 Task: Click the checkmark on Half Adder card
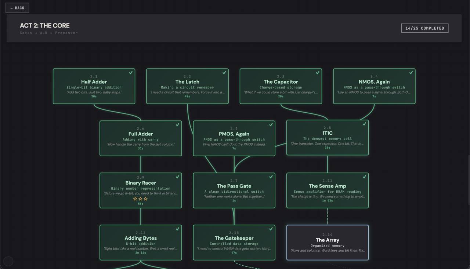coord(131,73)
